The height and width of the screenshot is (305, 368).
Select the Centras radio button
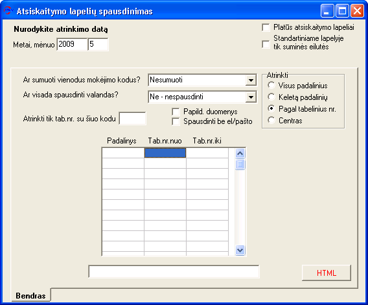tap(271, 121)
